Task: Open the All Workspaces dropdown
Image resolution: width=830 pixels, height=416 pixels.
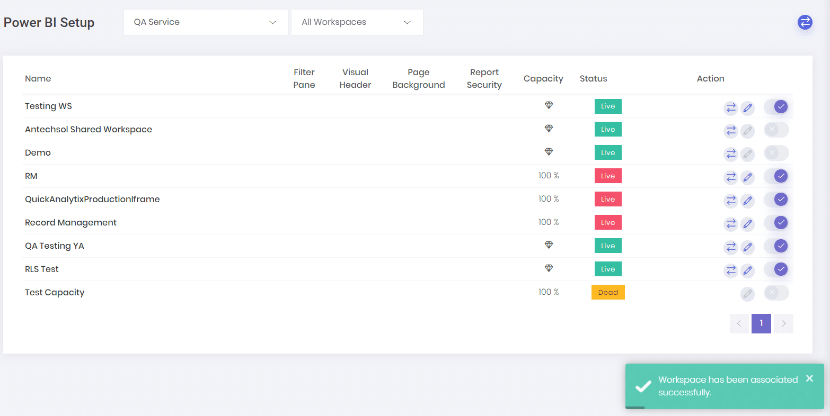Action: (357, 22)
